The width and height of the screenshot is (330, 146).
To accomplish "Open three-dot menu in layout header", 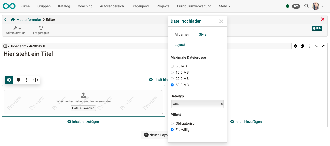I will click(x=309, y=46).
